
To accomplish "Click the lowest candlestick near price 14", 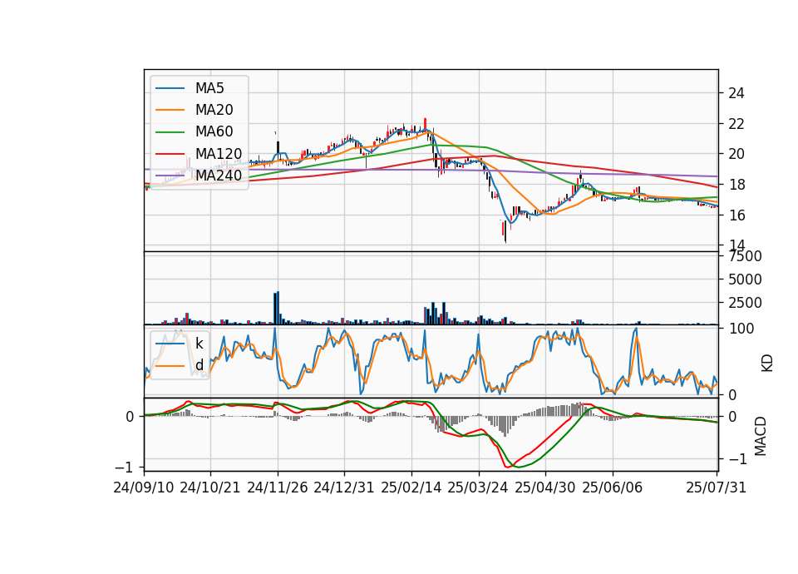I will point(505,232).
